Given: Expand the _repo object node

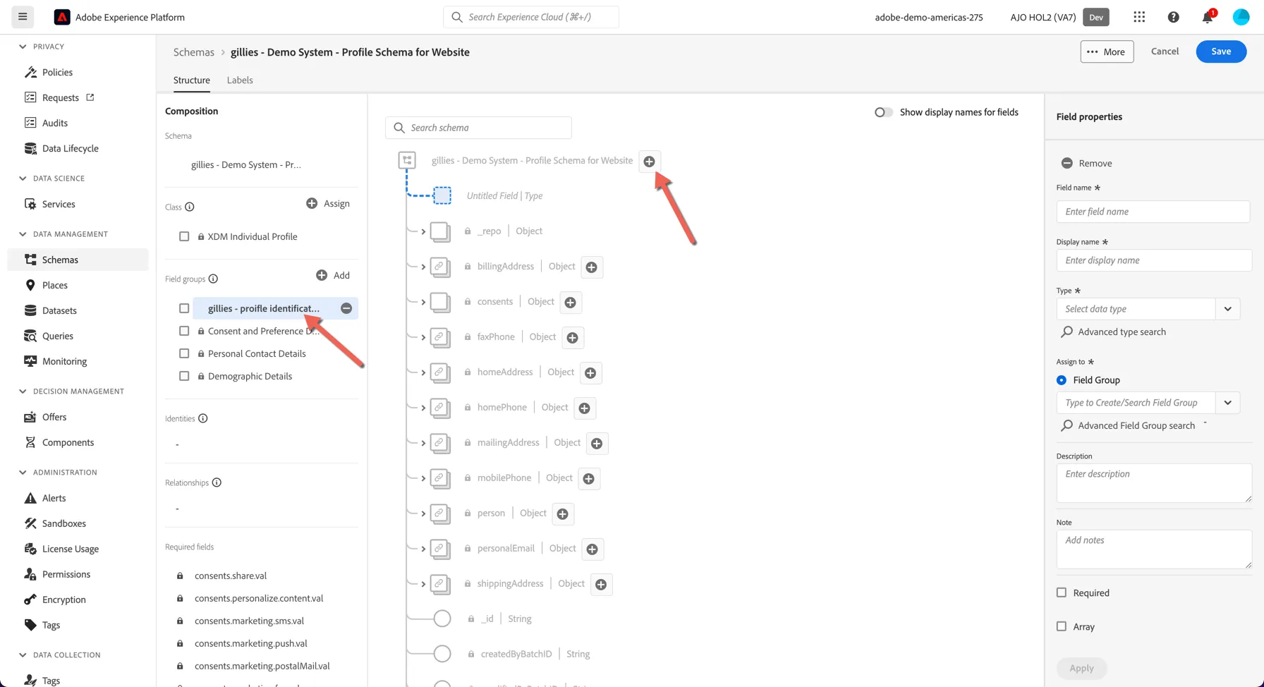Looking at the screenshot, I should click(423, 231).
